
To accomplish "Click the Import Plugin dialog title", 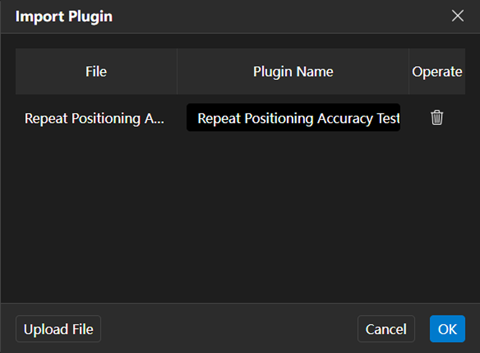I will point(64,16).
